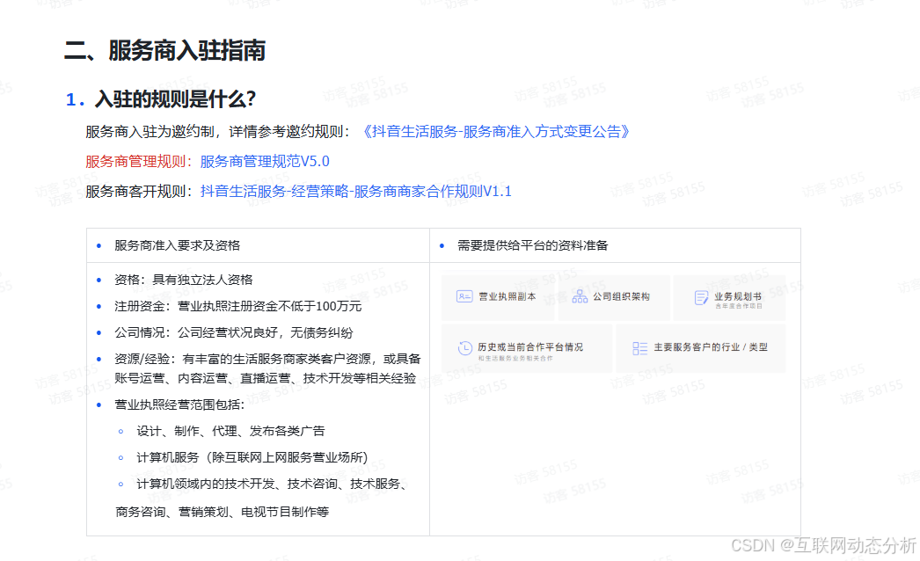Image resolution: width=920 pixels, height=561 pixels.
Task: Select the 历史或当前合作平台情况 card text
Action: click(x=530, y=346)
